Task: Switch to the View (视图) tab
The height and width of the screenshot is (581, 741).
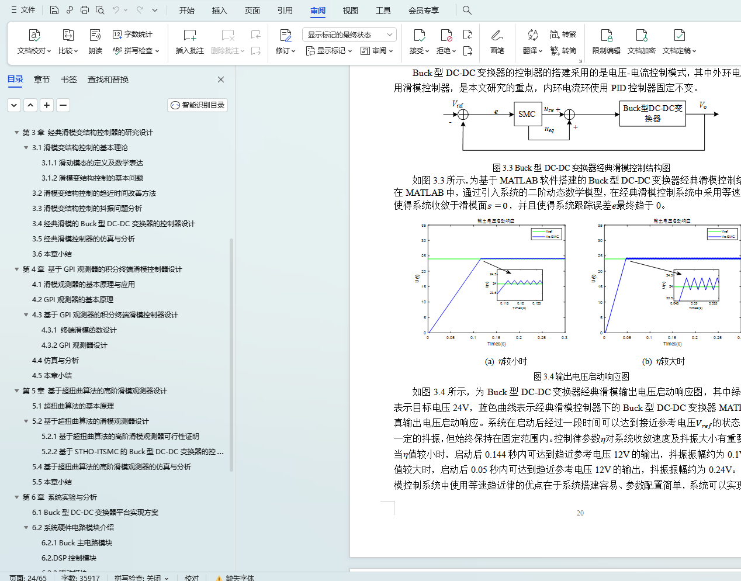Action: point(351,11)
